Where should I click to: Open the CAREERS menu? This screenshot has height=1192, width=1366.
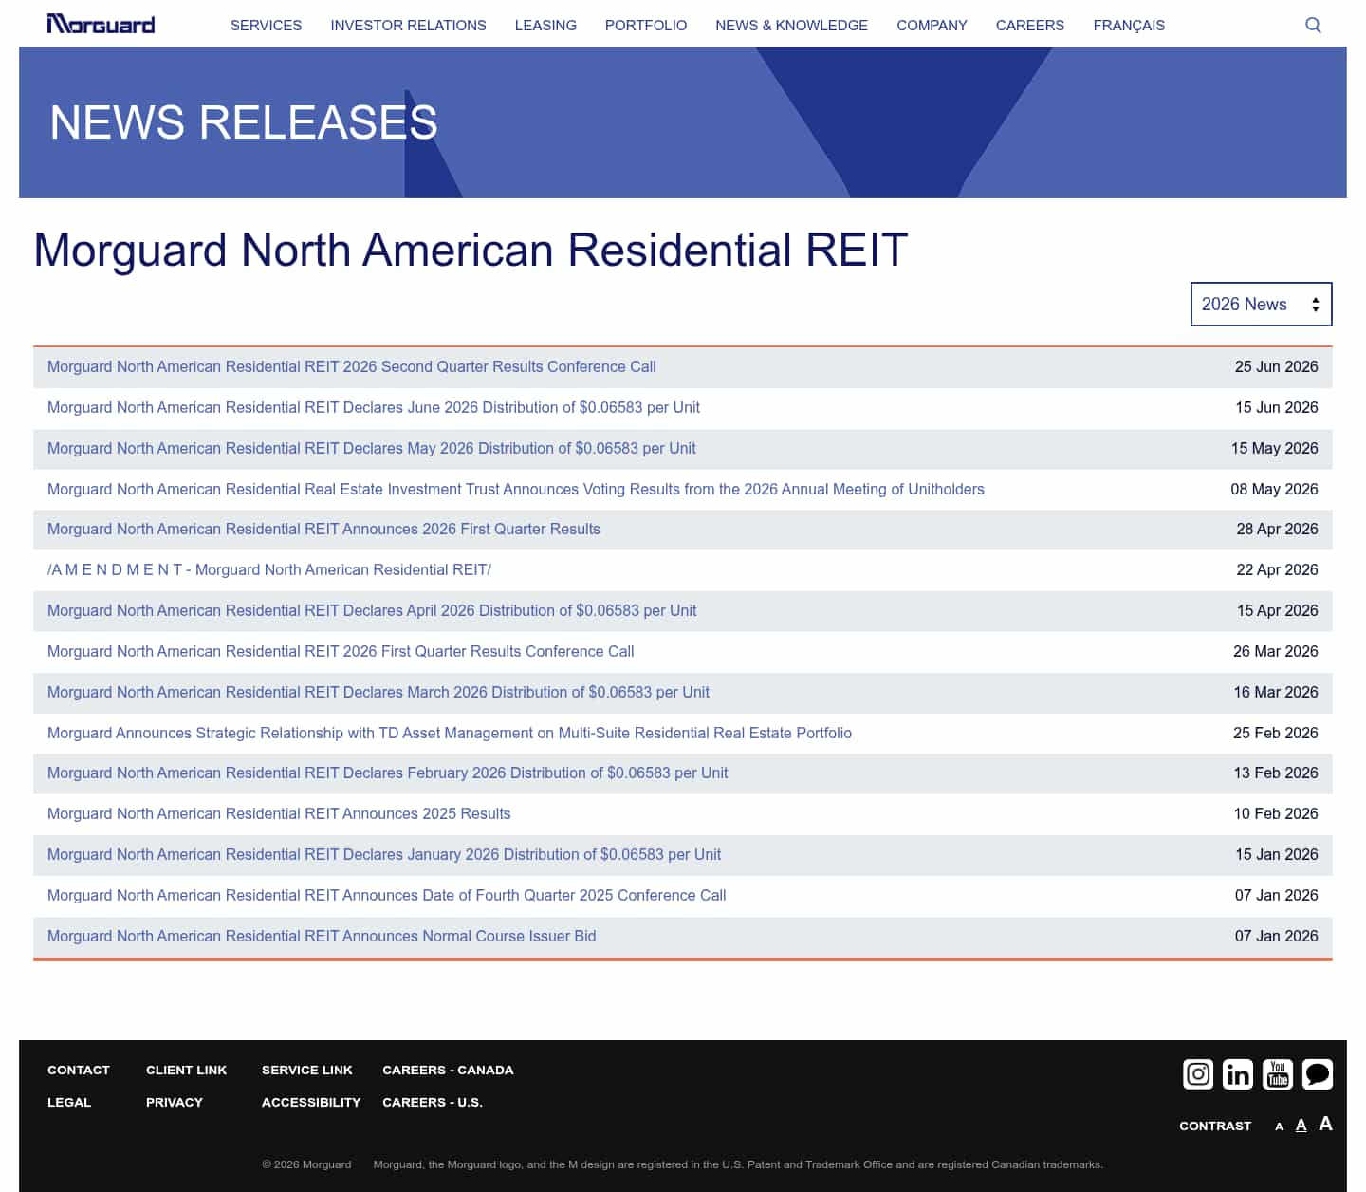tap(1030, 25)
